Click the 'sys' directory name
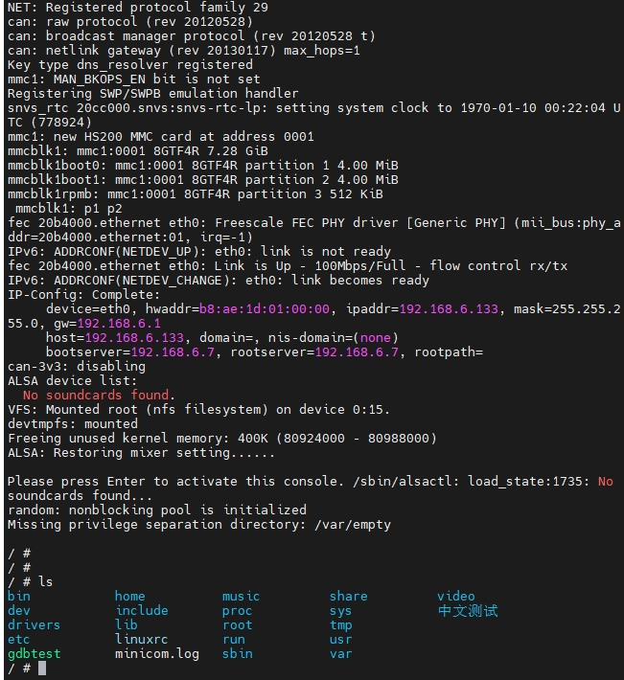Image resolution: width=624 pixels, height=680 pixels. (340, 611)
